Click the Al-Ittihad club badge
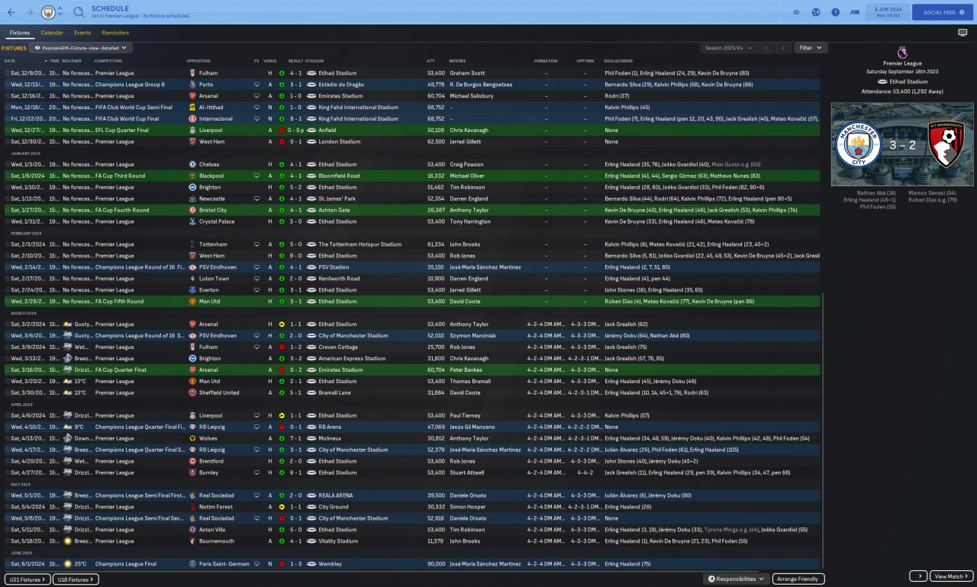 (x=192, y=108)
